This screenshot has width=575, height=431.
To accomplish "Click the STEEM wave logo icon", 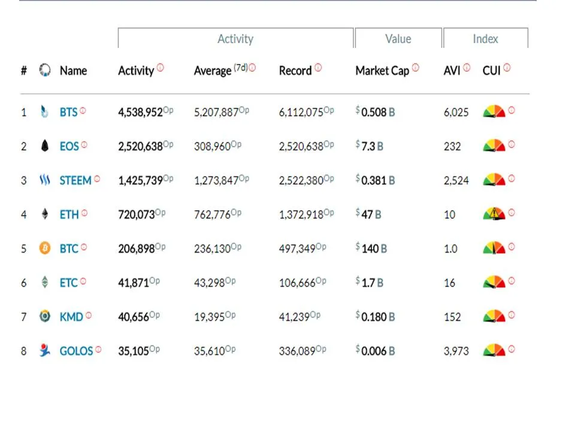I will point(45,180).
